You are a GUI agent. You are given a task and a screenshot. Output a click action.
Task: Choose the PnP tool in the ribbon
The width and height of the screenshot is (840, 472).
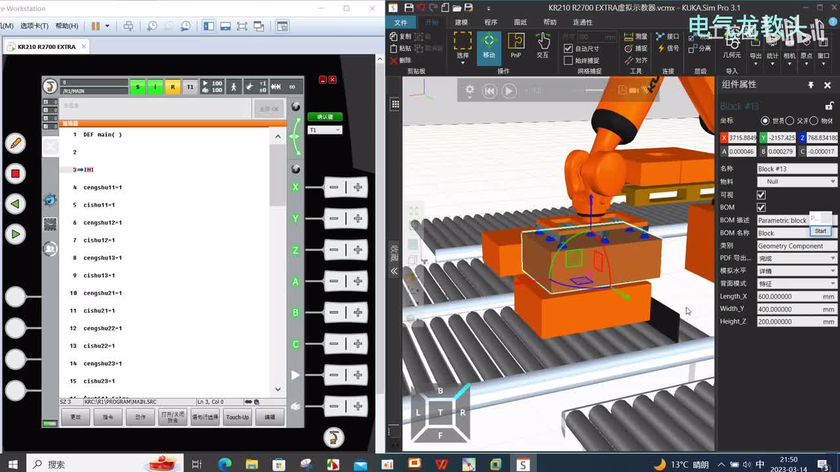tap(516, 45)
